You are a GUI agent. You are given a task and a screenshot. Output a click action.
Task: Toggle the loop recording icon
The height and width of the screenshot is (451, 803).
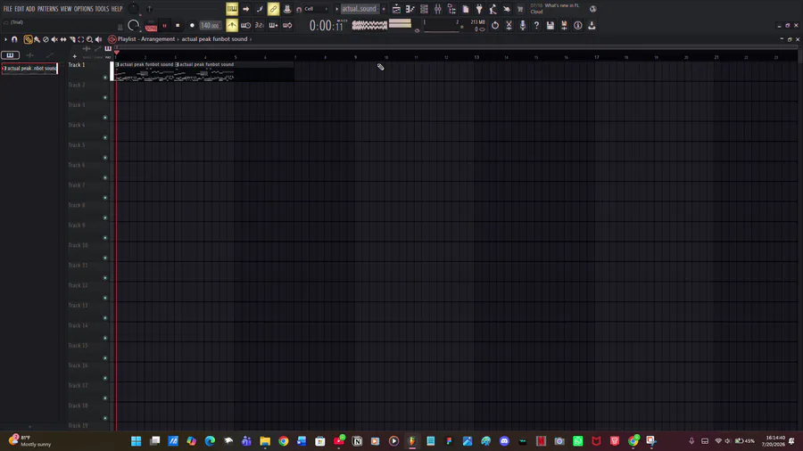click(x=287, y=25)
